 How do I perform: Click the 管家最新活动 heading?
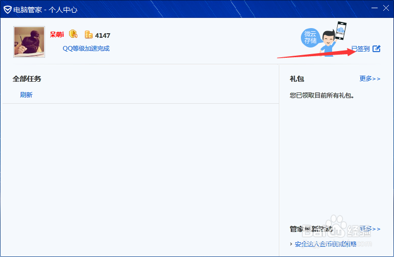click(311, 229)
